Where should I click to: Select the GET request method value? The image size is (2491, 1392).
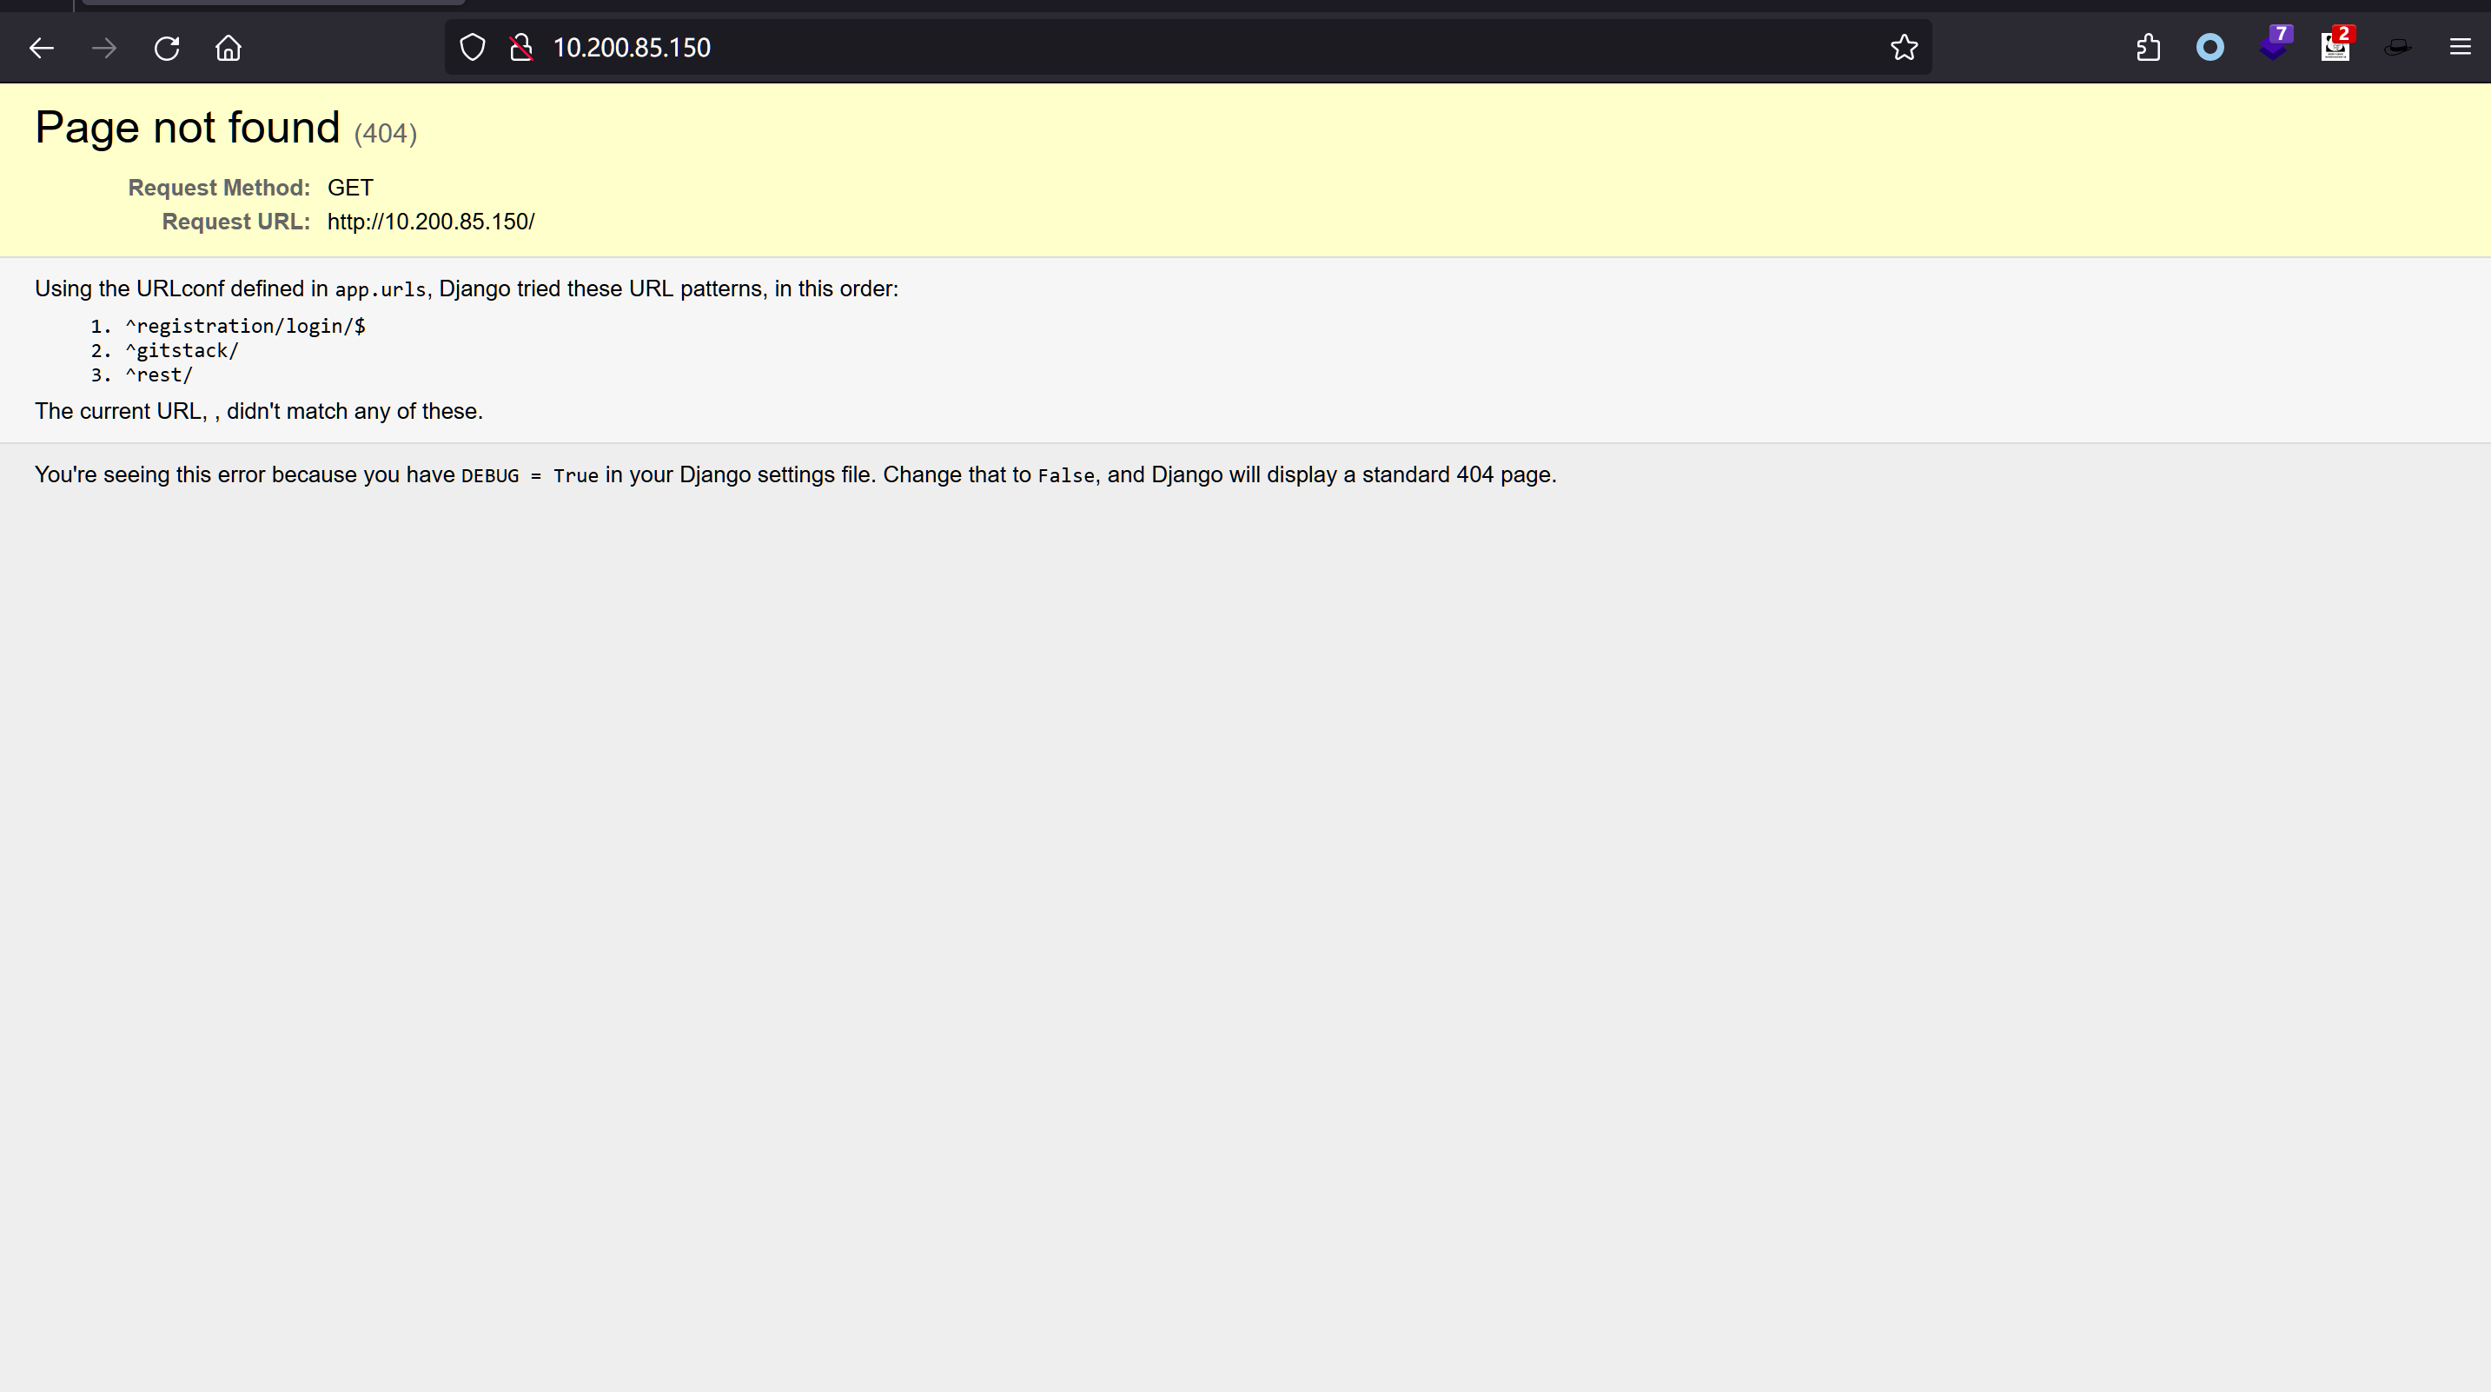350,188
